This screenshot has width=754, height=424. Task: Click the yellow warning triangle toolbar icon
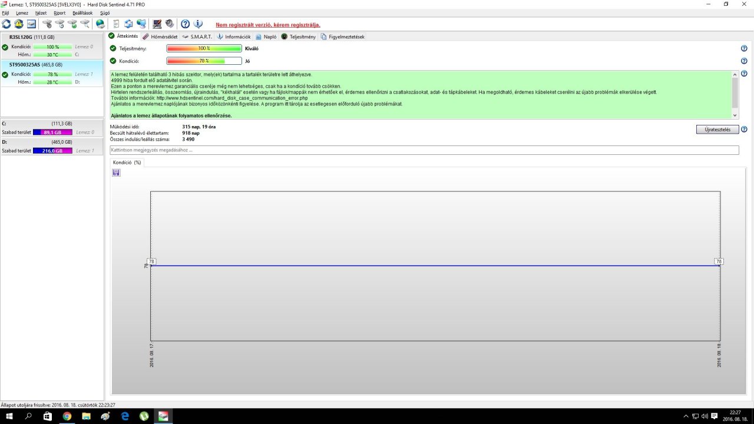point(19,24)
